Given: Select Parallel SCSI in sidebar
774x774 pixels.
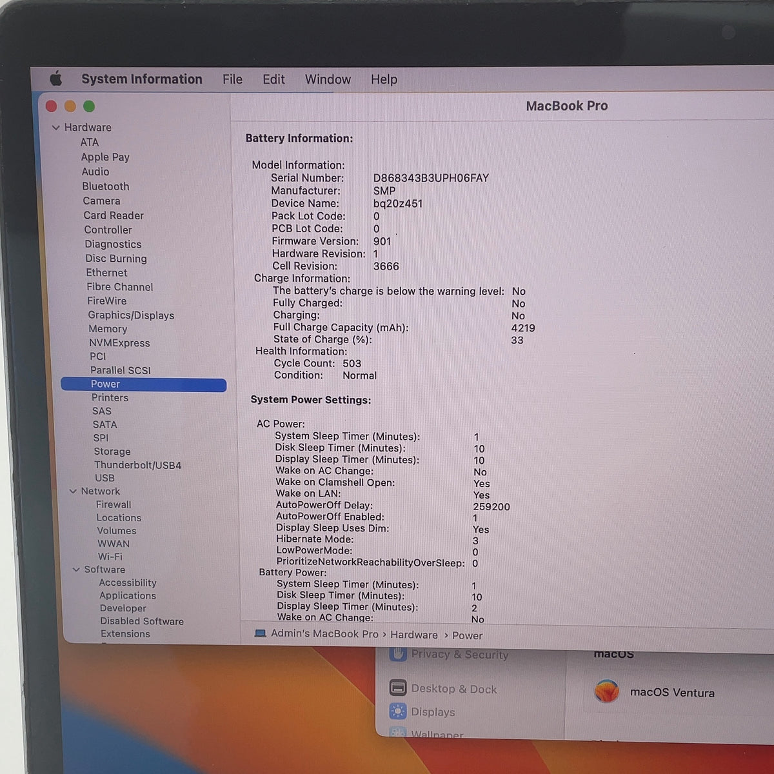Looking at the screenshot, I should click(121, 370).
